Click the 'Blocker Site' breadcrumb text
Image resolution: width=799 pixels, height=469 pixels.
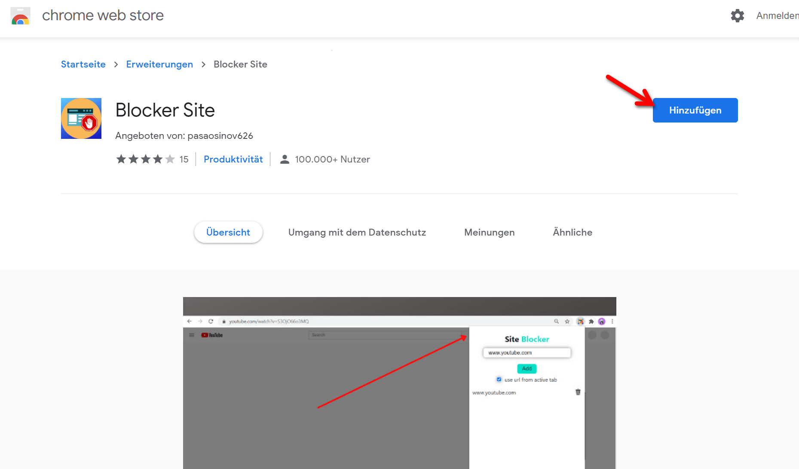click(240, 64)
